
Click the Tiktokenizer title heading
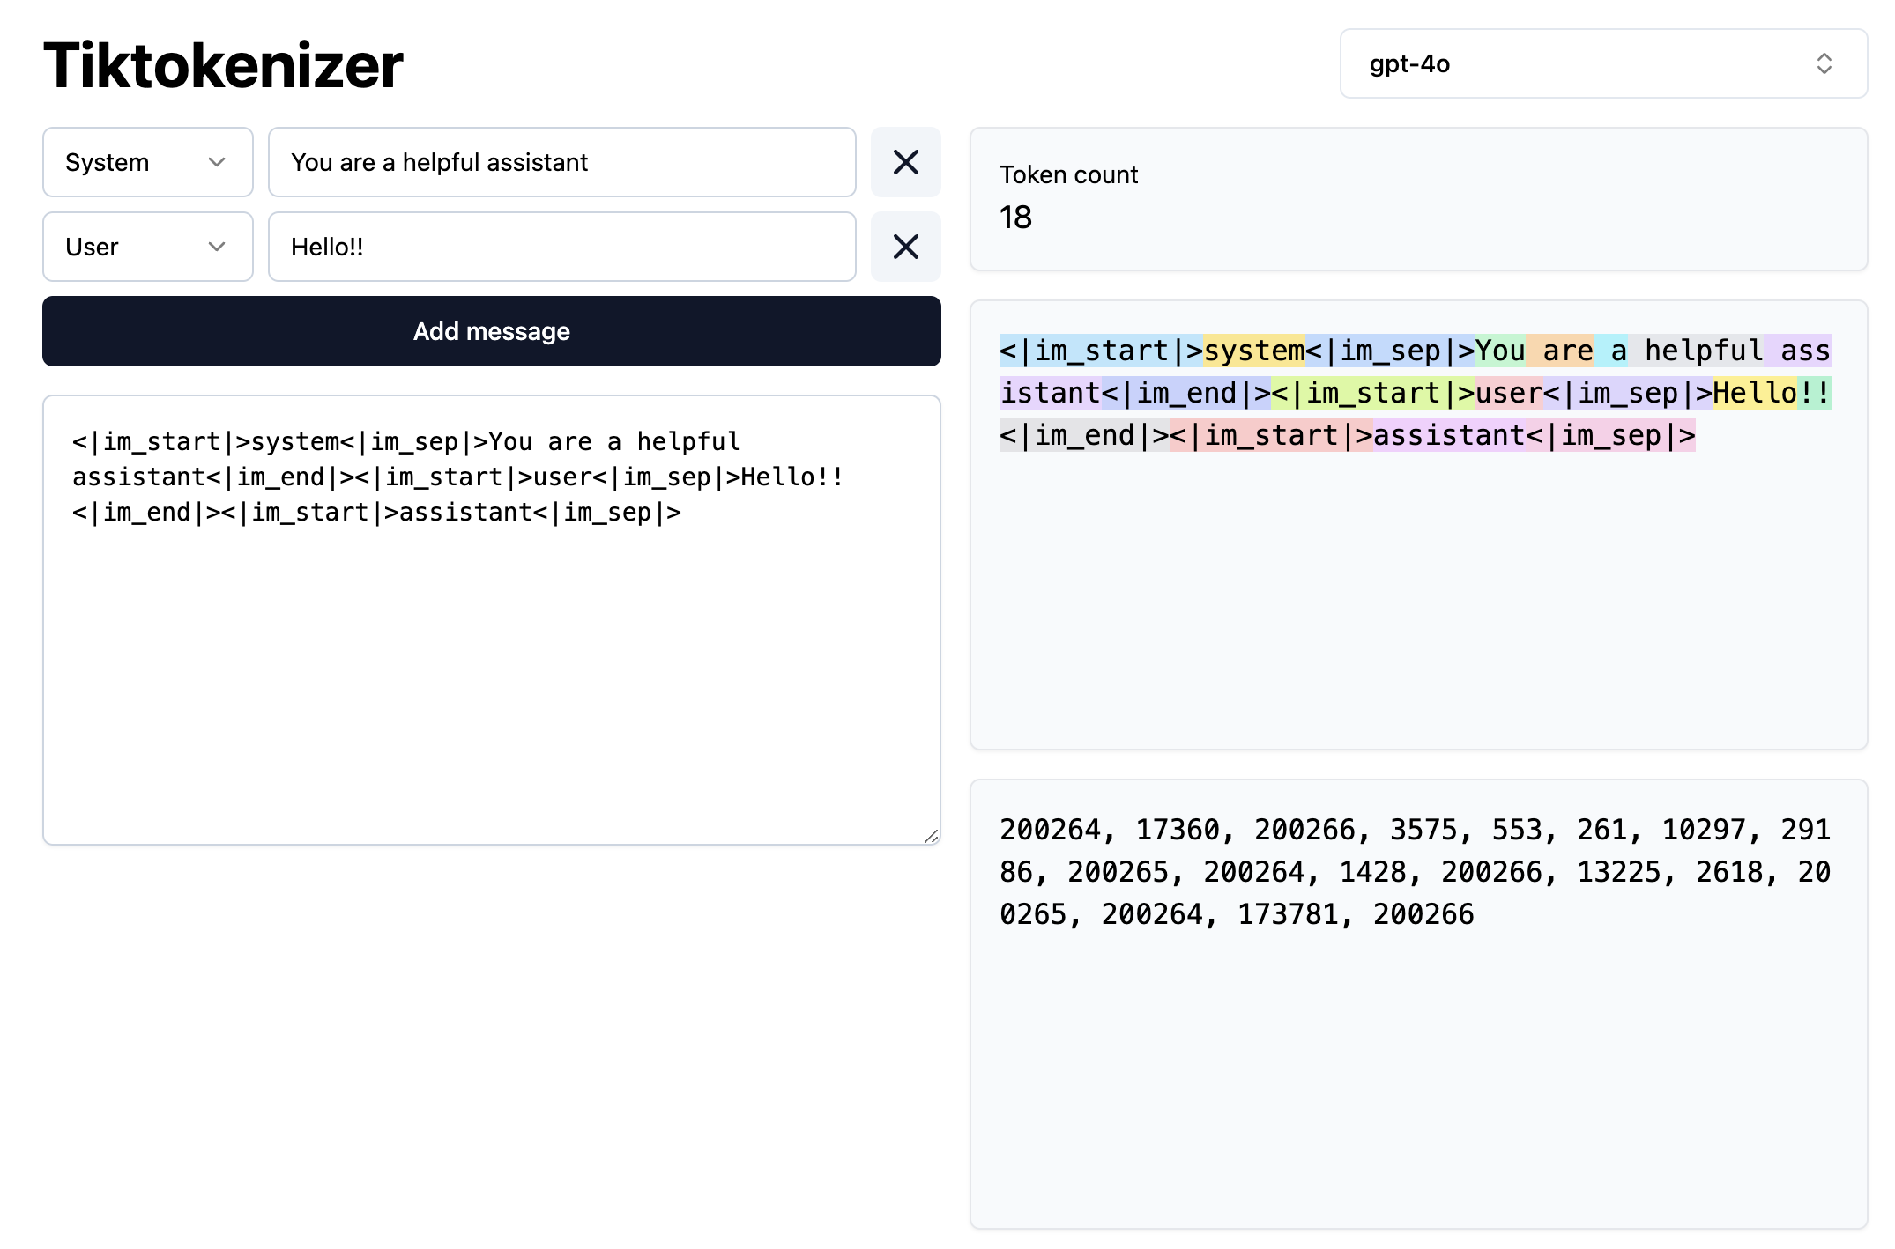tap(223, 65)
